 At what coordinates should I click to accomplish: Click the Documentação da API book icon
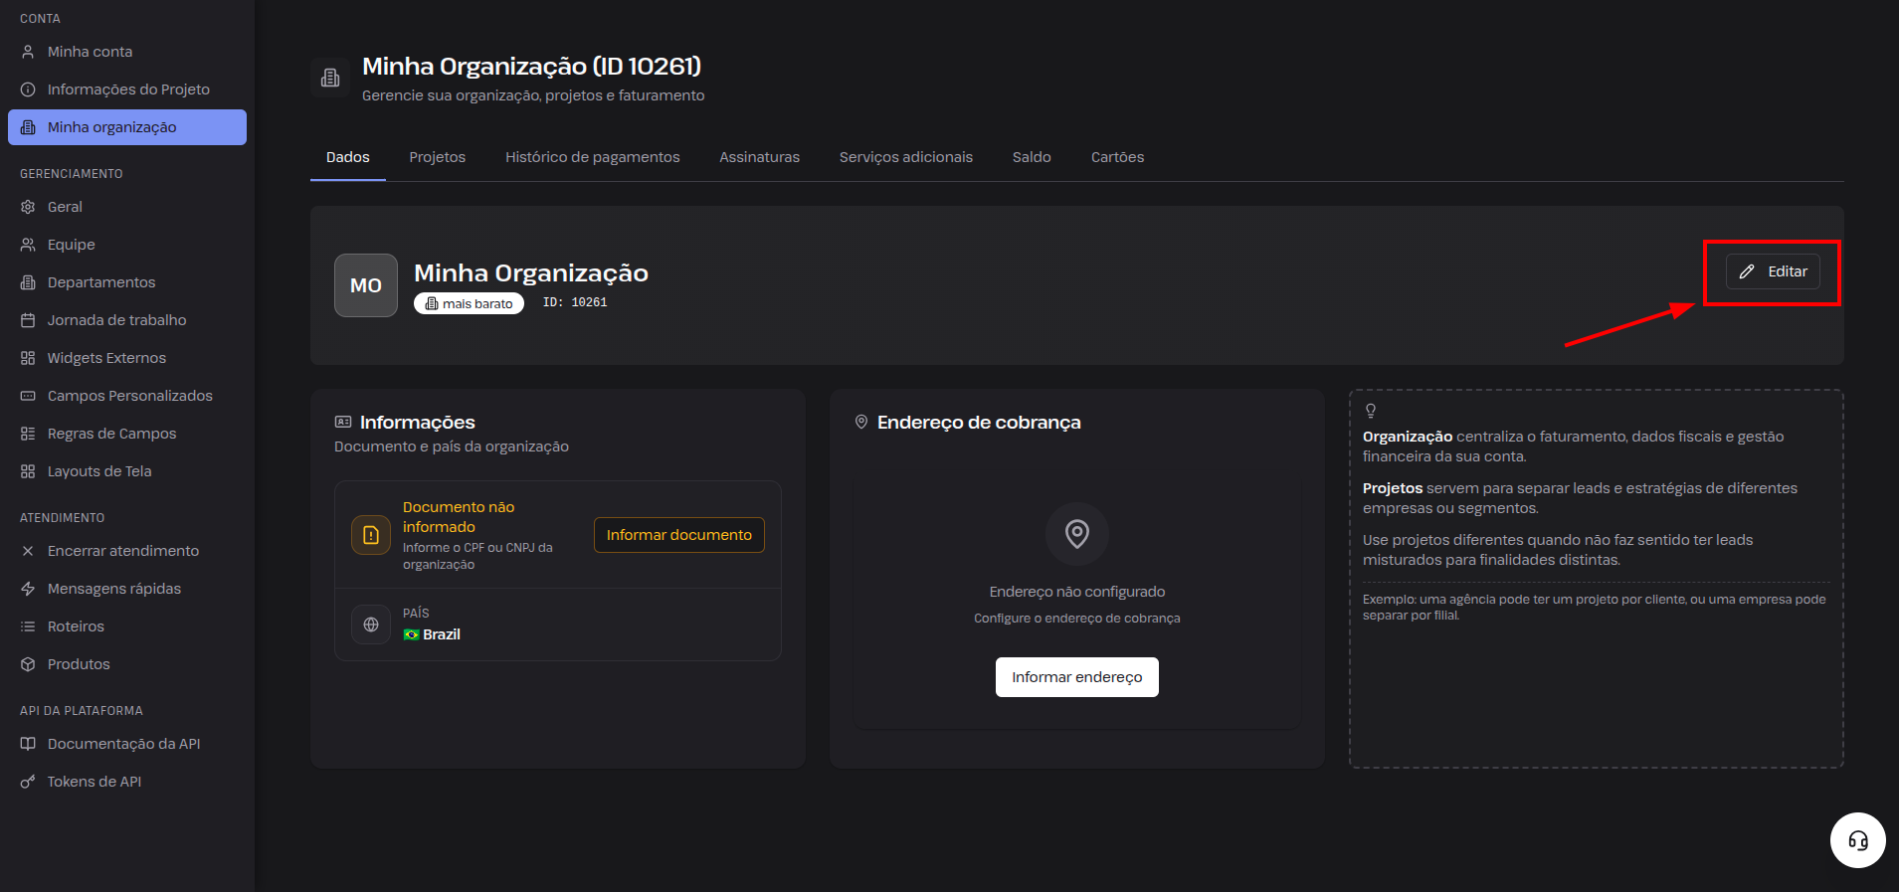[28, 744]
